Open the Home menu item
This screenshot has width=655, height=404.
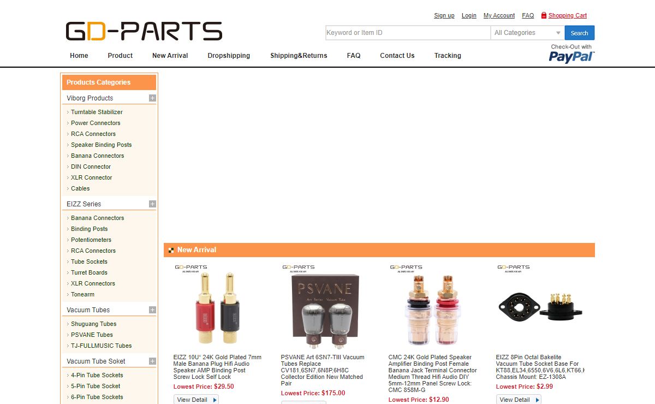pos(79,56)
